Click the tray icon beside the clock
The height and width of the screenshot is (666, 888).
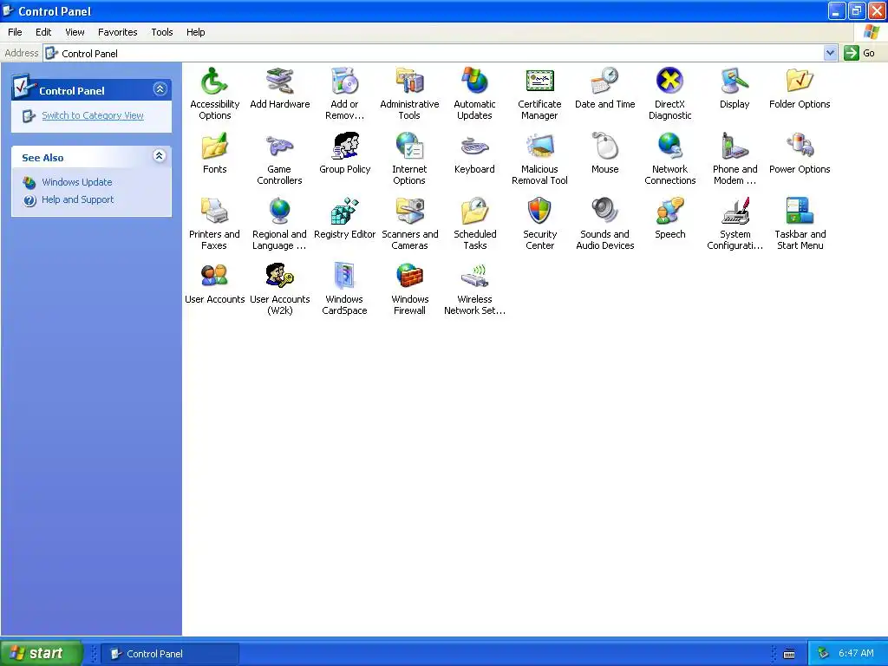[824, 654]
